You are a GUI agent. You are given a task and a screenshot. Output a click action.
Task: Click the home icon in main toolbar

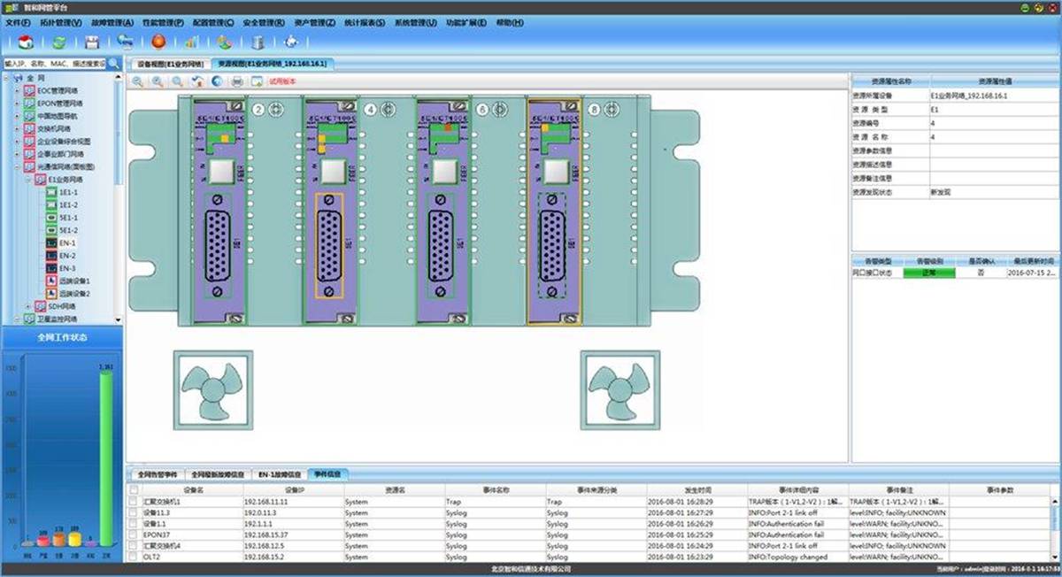[26, 42]
